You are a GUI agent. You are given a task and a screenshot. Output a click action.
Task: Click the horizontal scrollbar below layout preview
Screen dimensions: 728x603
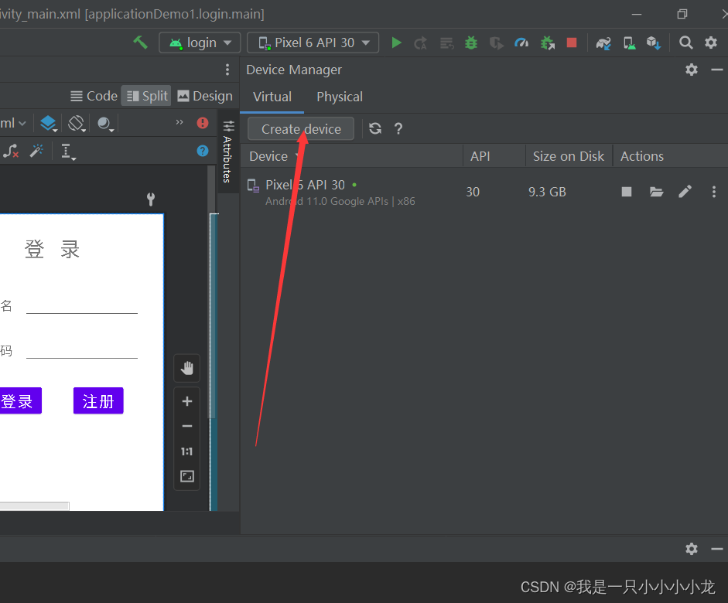(34, 506)
